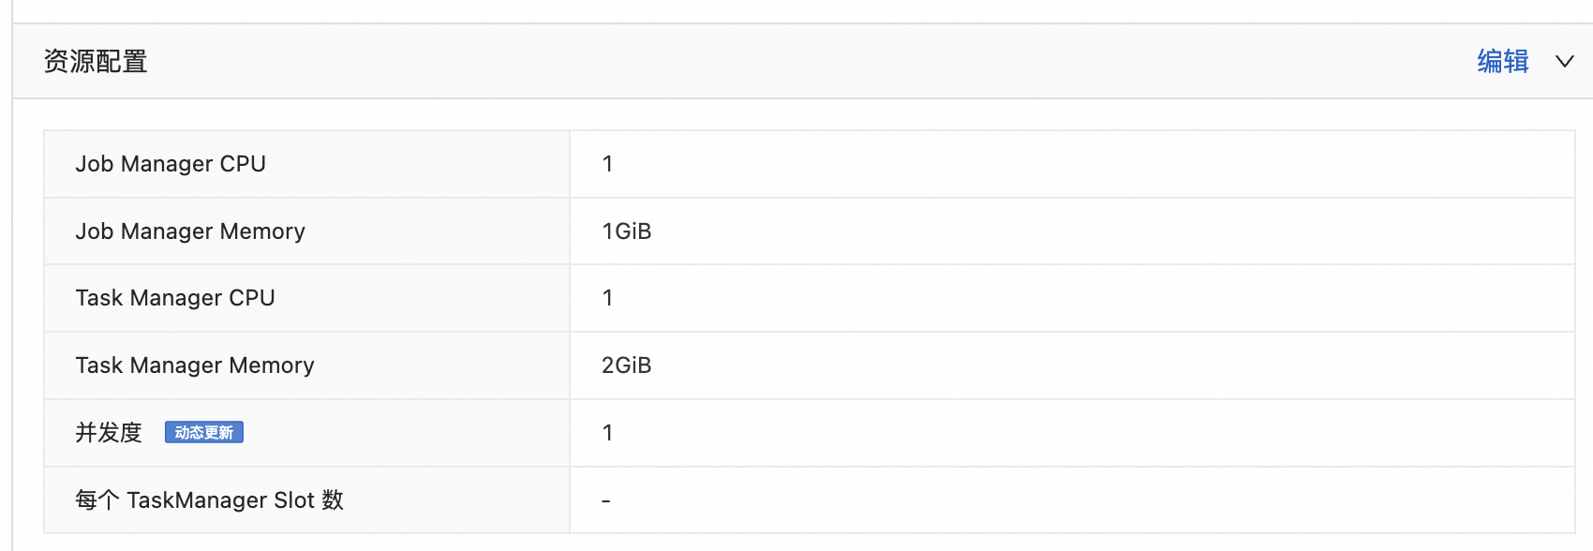Click the Task Manager Memory label
Image resolution: width=1593 pixels, height=551 pixels.
195,365
